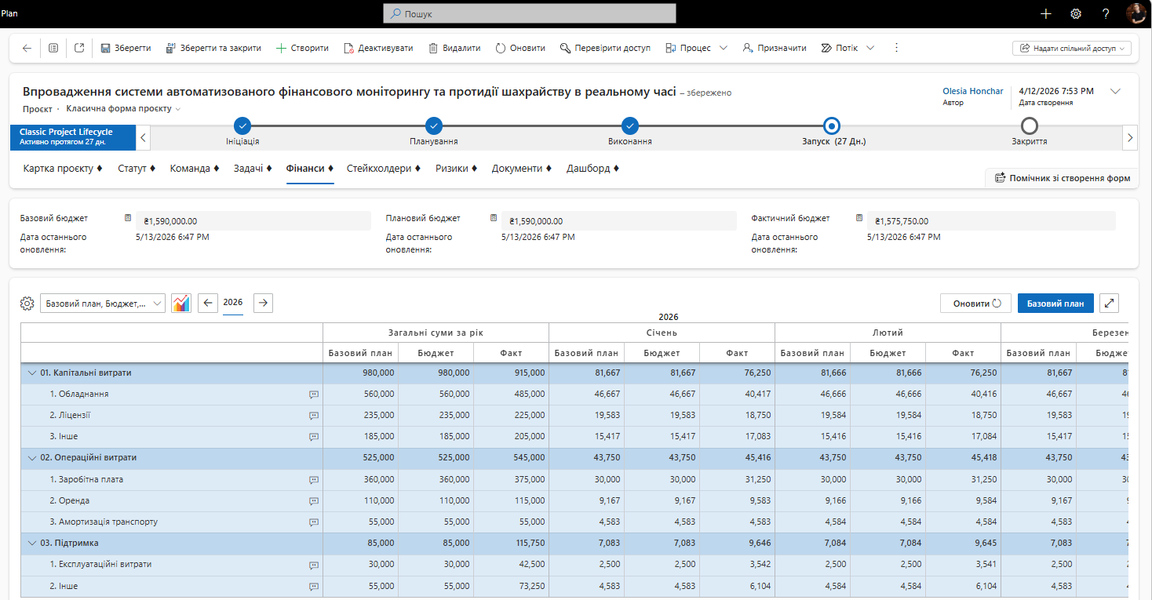Click the completed Планування stage checkmark
The width and height of the screenshot is (1152, 600).
[x=434, y=125]
